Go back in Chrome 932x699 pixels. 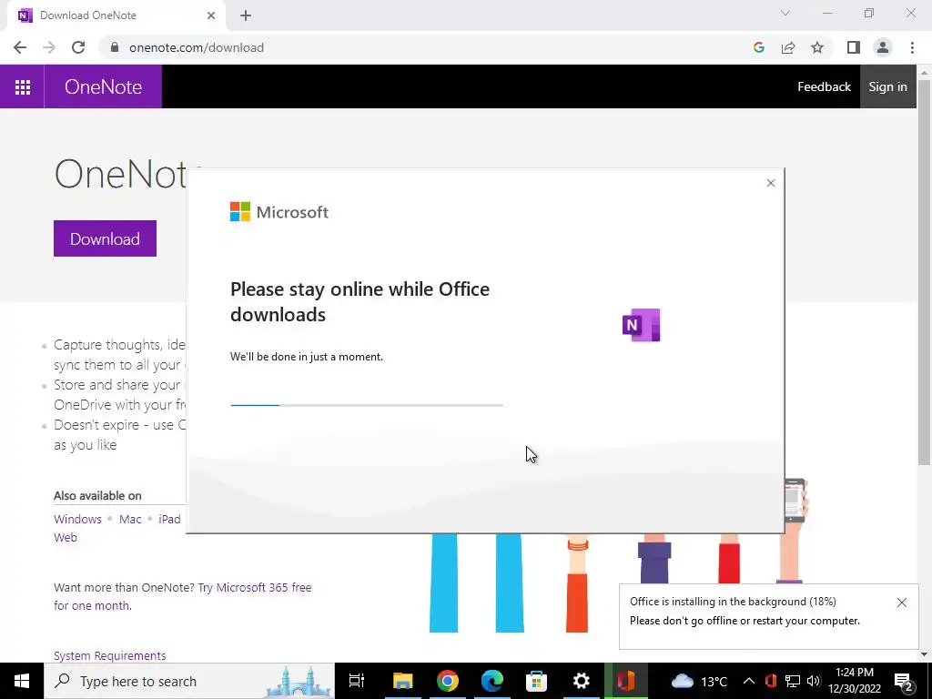pos(20,47)
